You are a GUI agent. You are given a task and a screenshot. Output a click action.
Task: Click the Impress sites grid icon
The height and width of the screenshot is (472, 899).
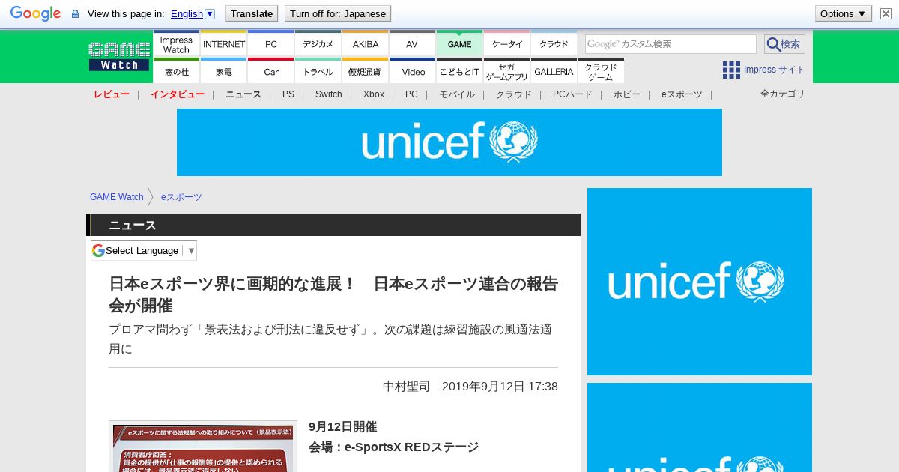731,70
